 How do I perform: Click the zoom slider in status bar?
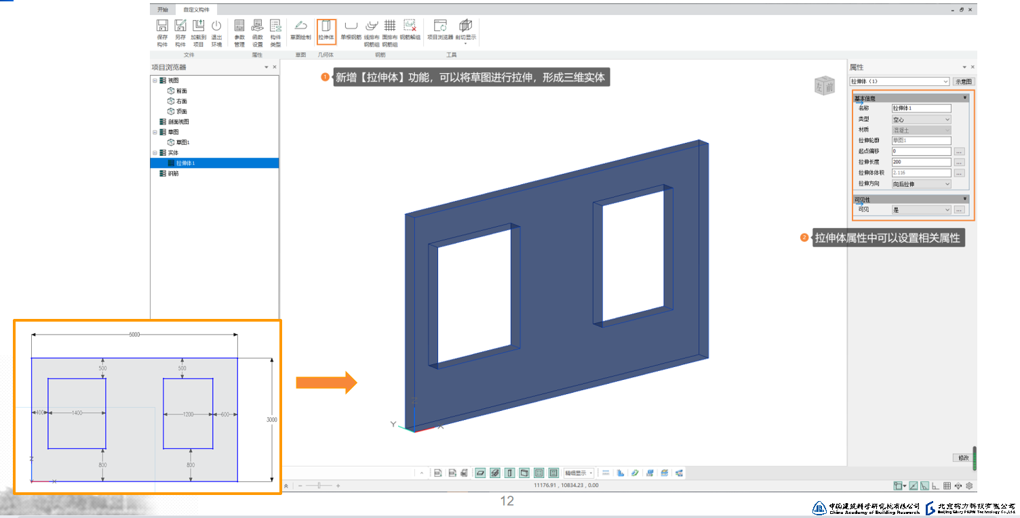(x=318, y=485)
